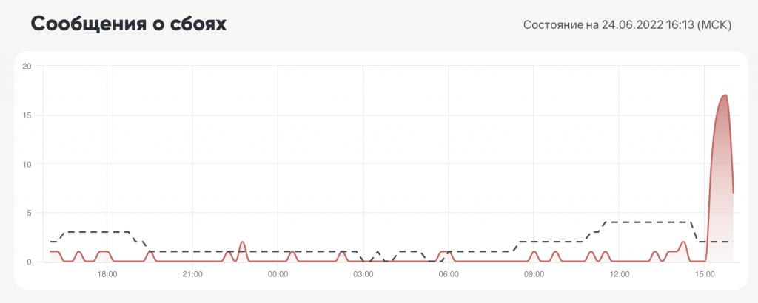Select the 09:00 time axis label
Screen dimensions: 758x303
(534, 275)
